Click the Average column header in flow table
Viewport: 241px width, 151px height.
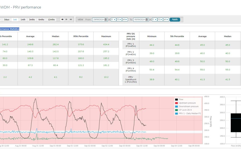coord(30,36)
